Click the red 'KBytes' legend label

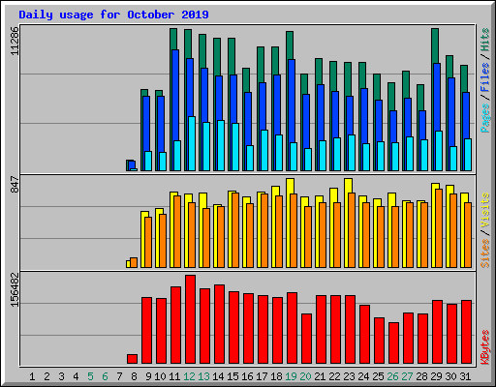(x=485, y=347)
